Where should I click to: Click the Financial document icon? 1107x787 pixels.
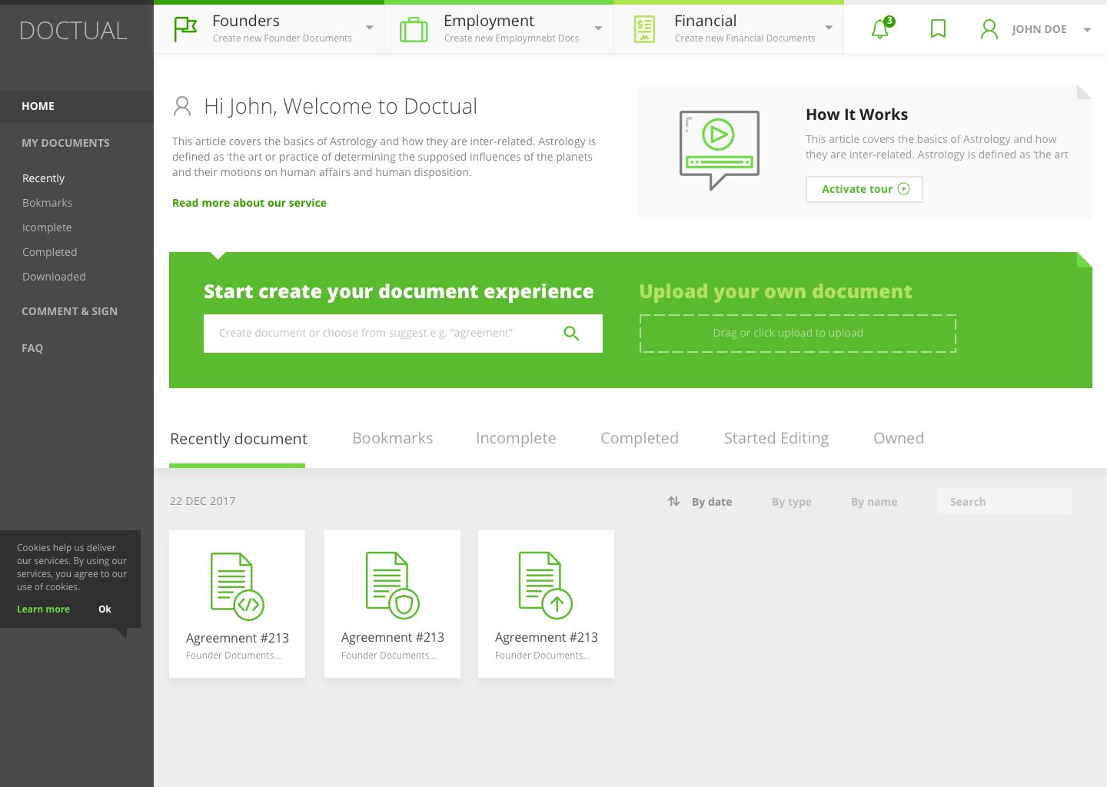643,28
